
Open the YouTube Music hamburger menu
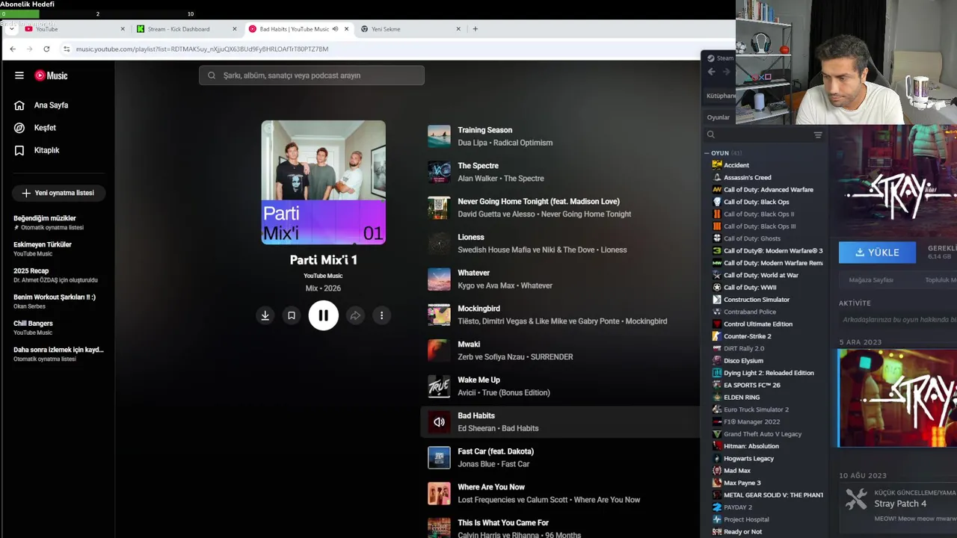coord(19,75)
